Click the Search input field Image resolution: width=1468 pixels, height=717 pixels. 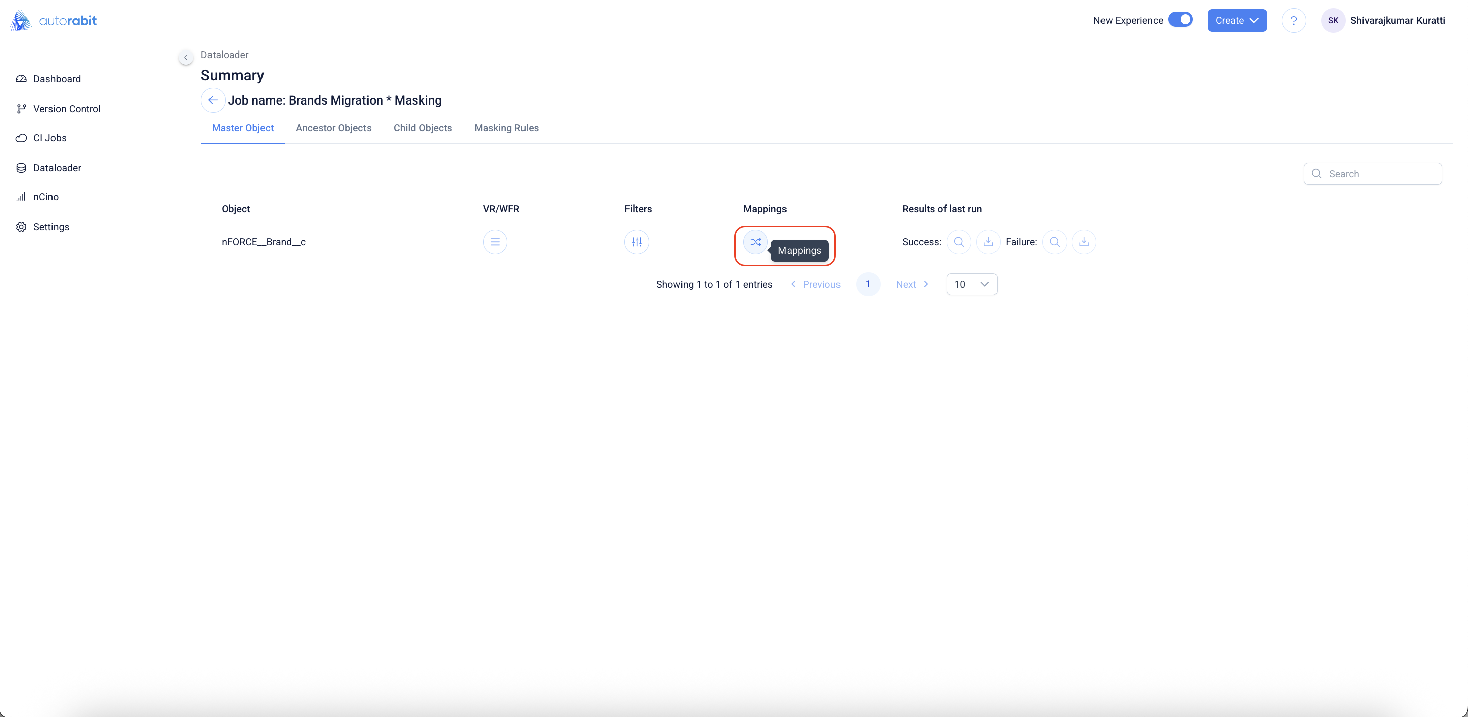[x=1379, y=173]
